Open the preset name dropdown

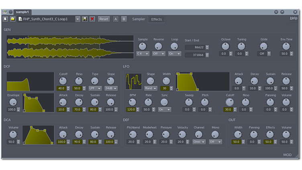click(78, 19)
